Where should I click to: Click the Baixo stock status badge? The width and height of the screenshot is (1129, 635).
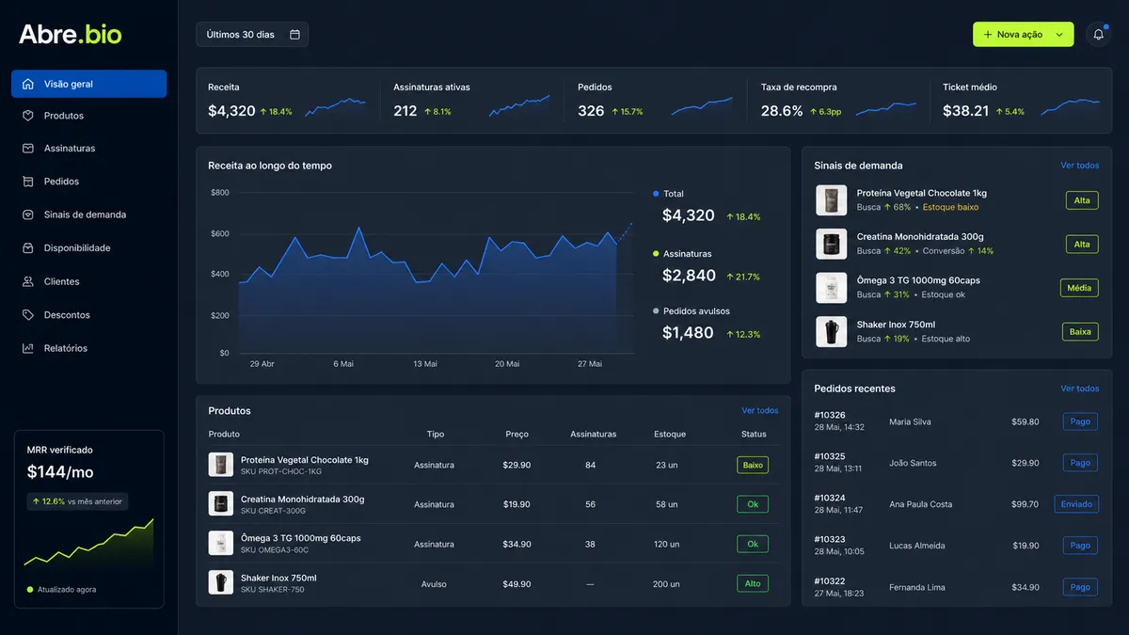(753, 465)
